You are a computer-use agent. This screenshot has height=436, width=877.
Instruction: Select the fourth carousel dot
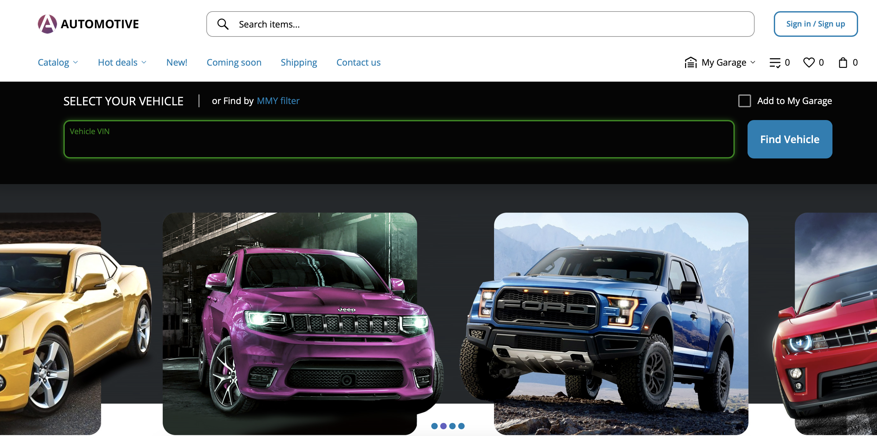pyautogui.click(x=461, y=426)
